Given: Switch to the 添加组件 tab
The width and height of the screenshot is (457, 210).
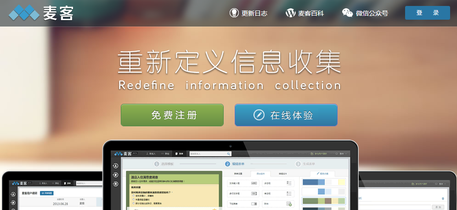Looking at the screenshot, I should click(x=260, y=174).
